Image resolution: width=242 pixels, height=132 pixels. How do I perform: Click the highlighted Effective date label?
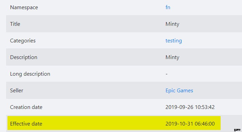(26, 124)
